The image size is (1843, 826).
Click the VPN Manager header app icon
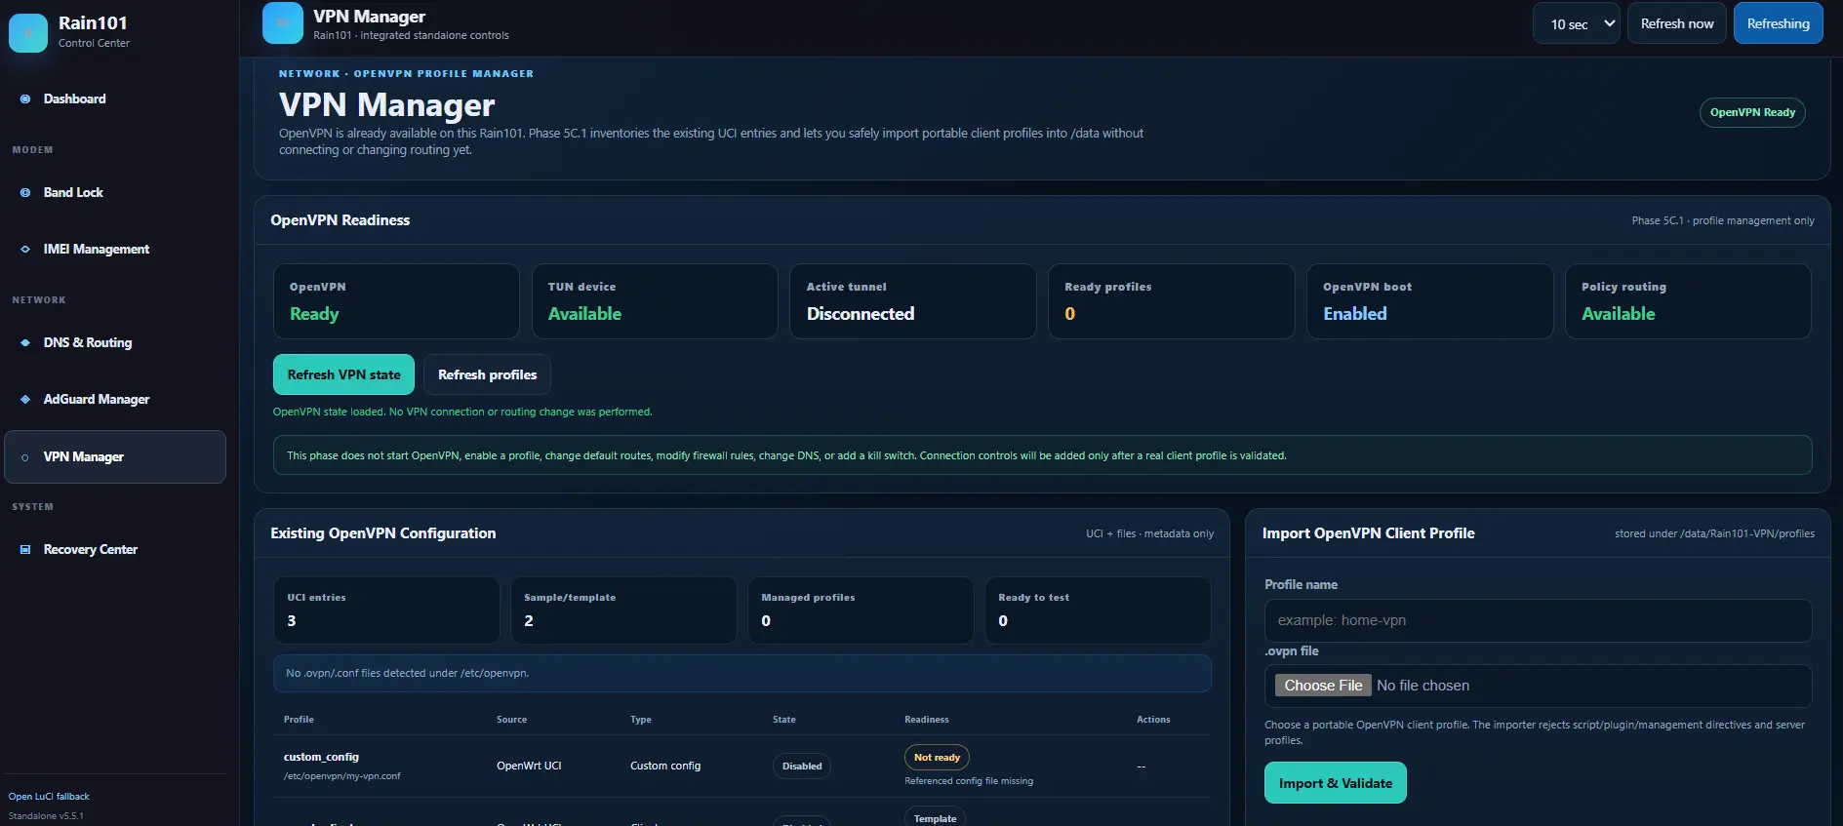click(283, 23)
